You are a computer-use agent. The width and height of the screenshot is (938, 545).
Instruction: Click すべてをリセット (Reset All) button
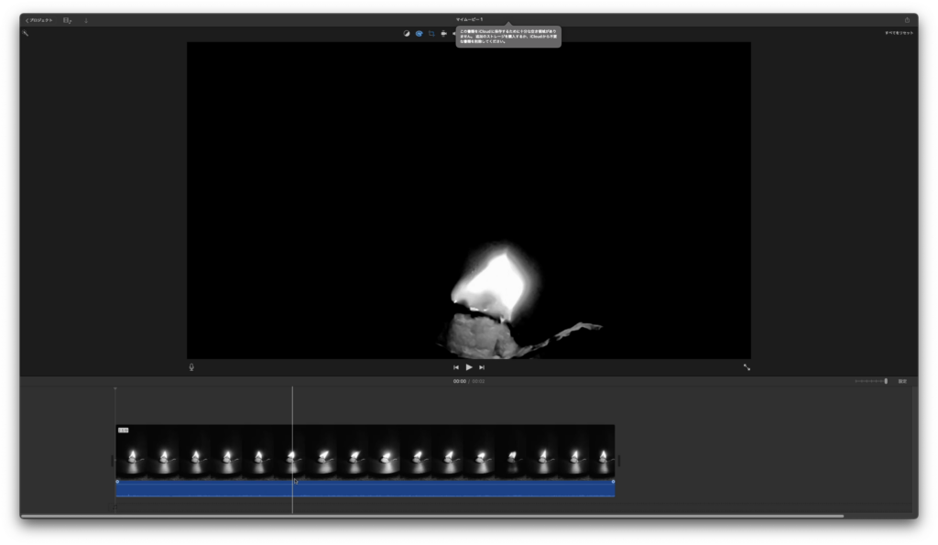point(898,34)
